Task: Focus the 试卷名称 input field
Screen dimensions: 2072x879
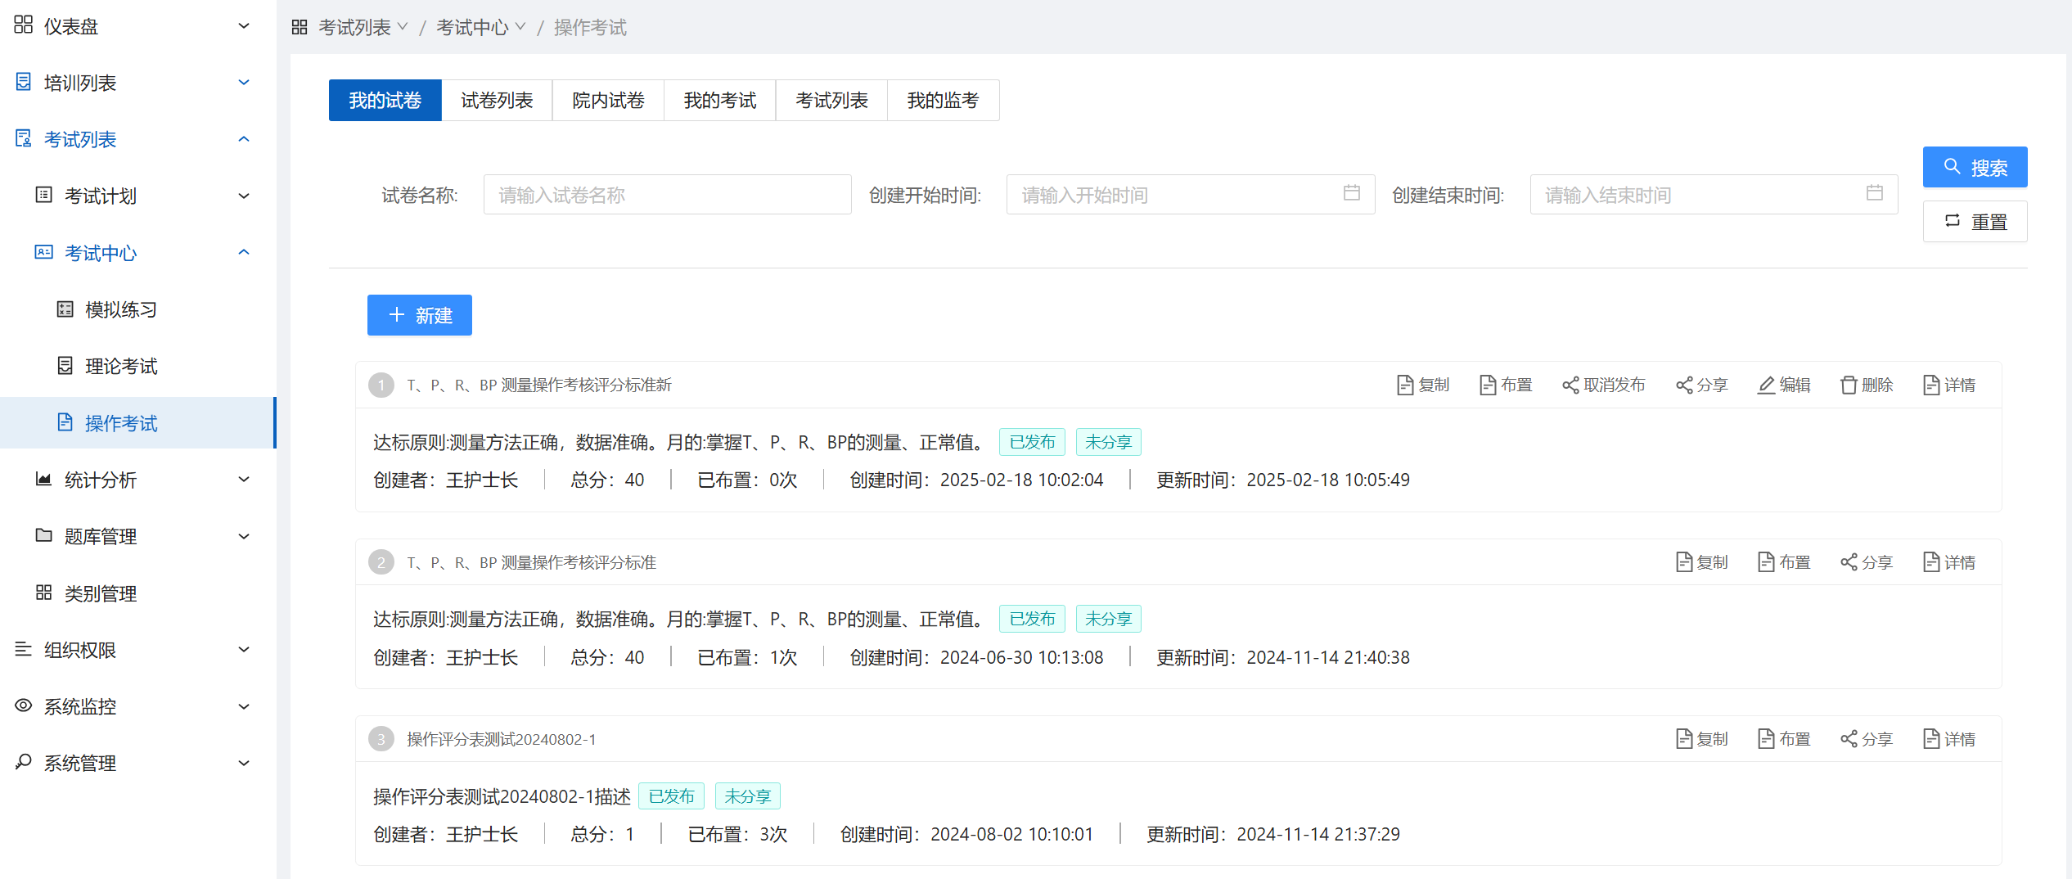Action: 666,195
